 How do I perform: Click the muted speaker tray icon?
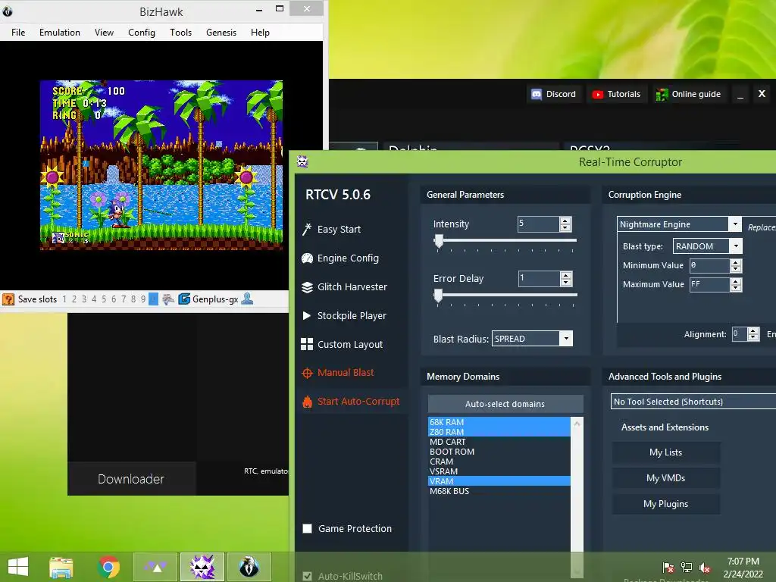point(705,568)
